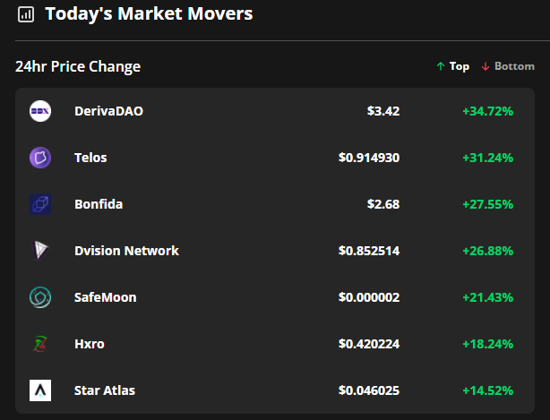
Task: Click the Bonfida coin logo icon
Action: (40, 204)
